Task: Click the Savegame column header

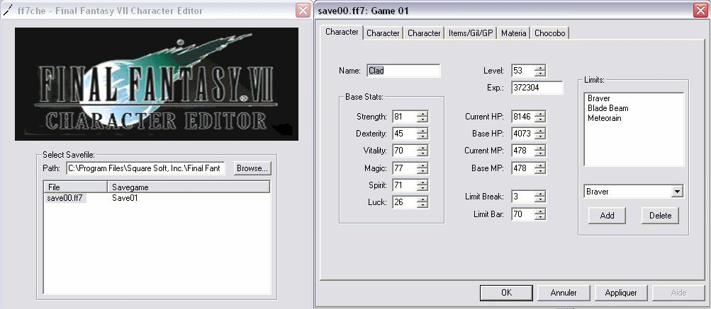Action: click(x=188, y=187)
